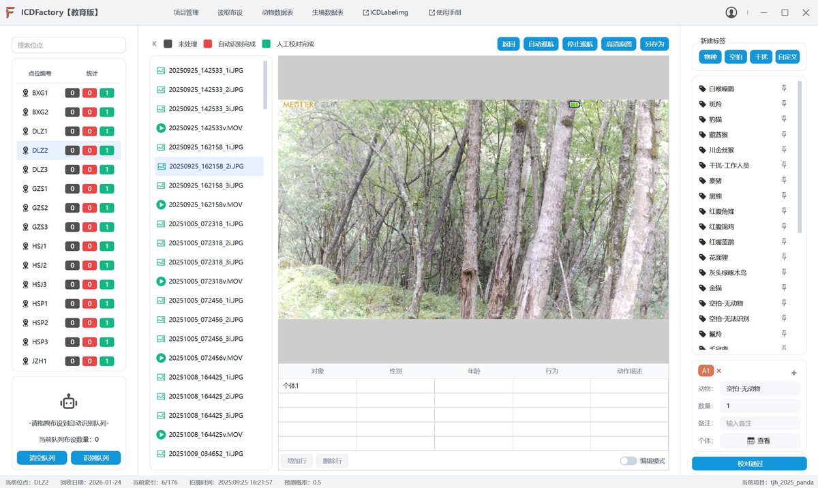Open the 动物 field showing 空拍-无动物

pos(760,388)
